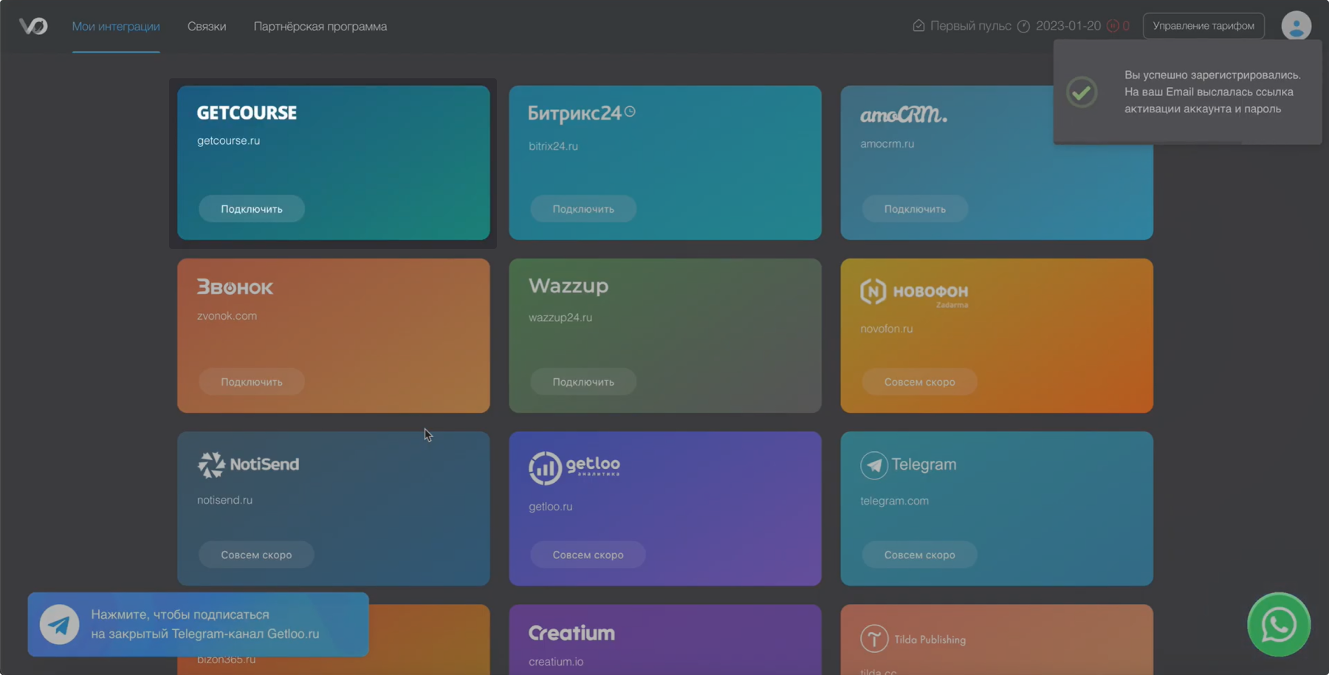The height and width of the screenshot is (675, 1329).
Task: Connect Звонок with the Подключить button
Action: [x=252, y=382]
